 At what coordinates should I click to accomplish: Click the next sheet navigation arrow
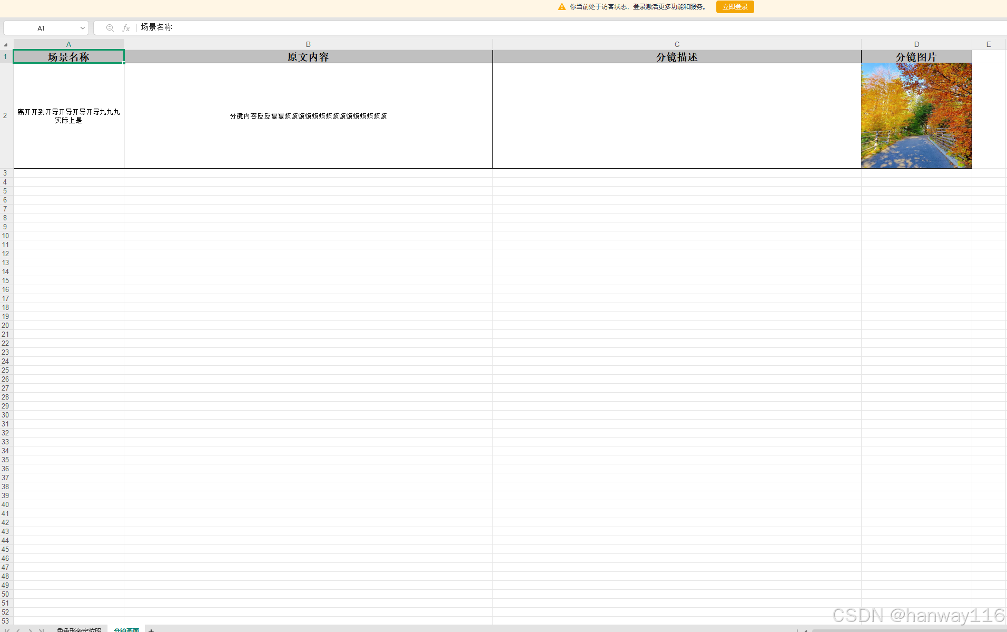tap(30, 630)
